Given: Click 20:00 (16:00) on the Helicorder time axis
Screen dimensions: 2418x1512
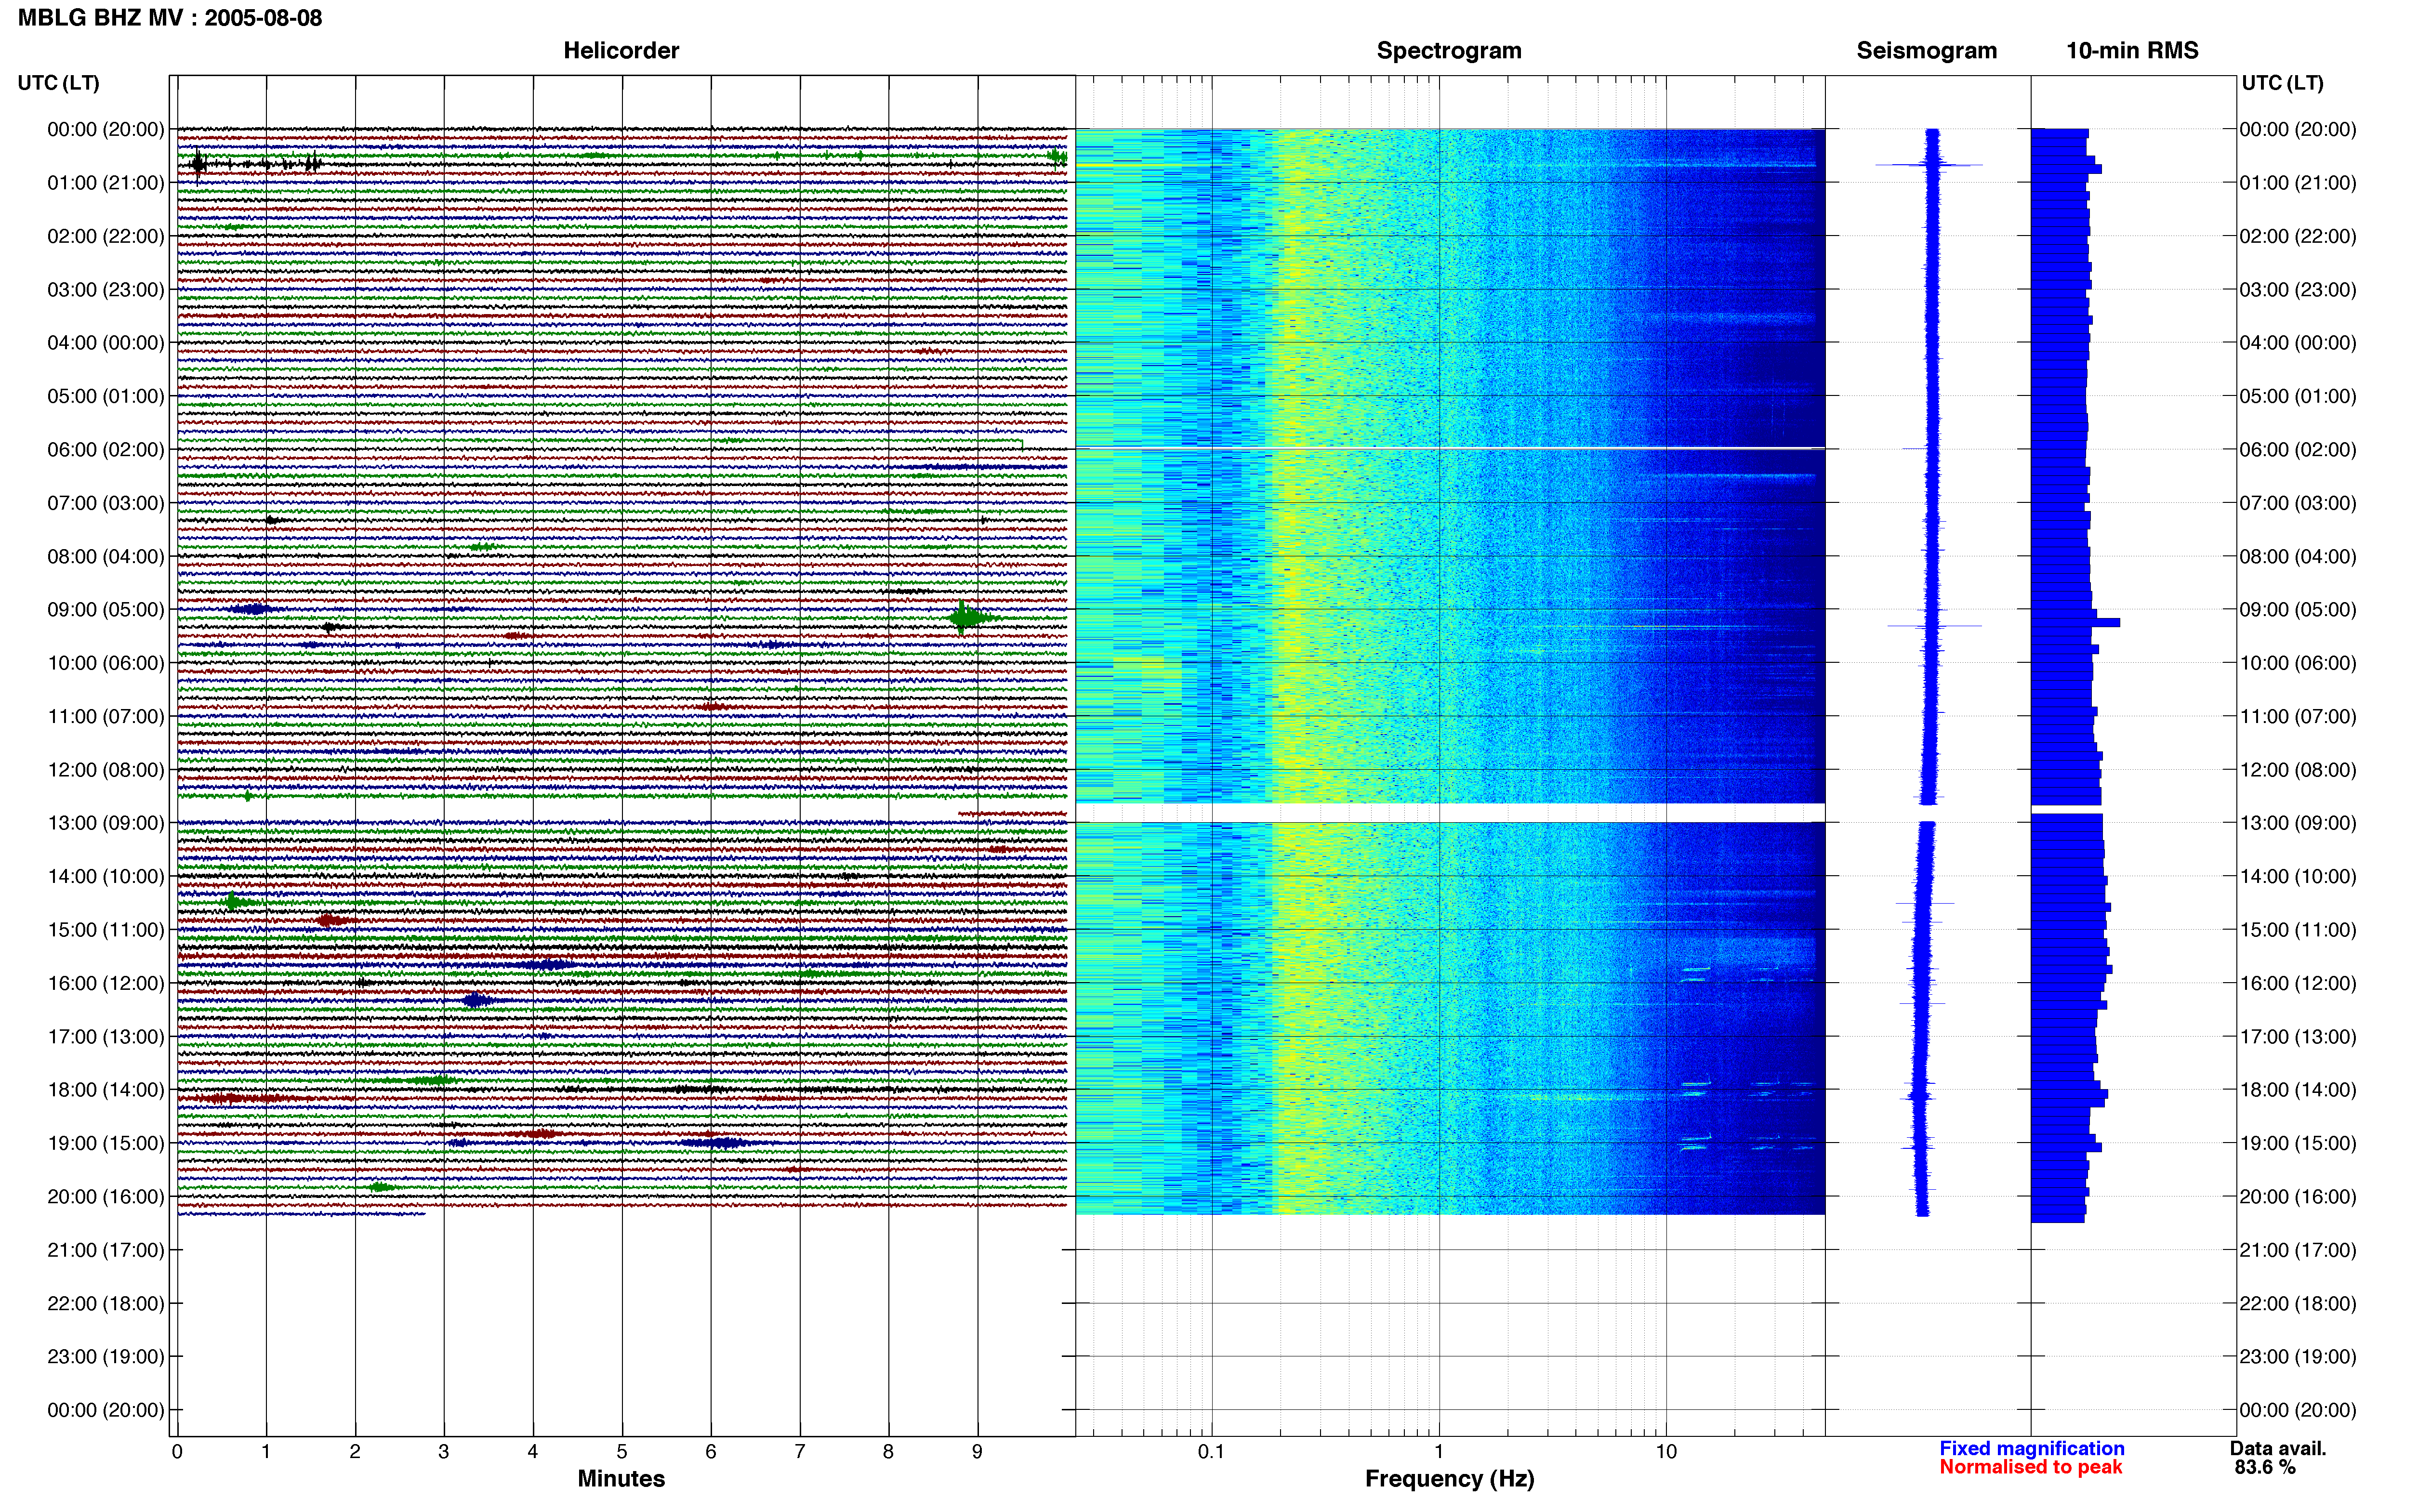Looking at the screenshot, I should (x=106, y=1197).
